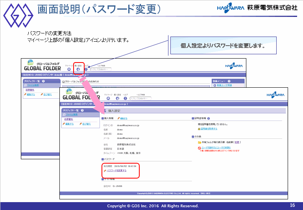This screenshot has height=210, width=303.
Task: Open My Page home icon in back window
Action: 69,69
